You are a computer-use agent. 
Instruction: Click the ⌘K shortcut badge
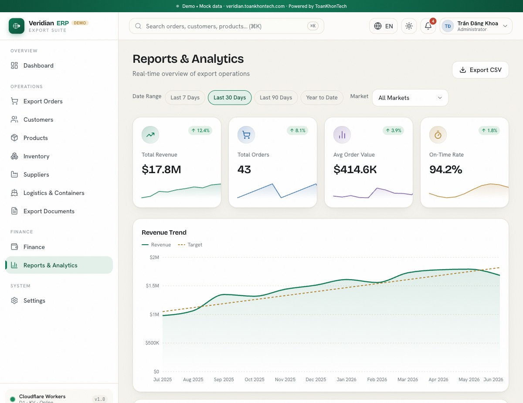click(313, 26)
